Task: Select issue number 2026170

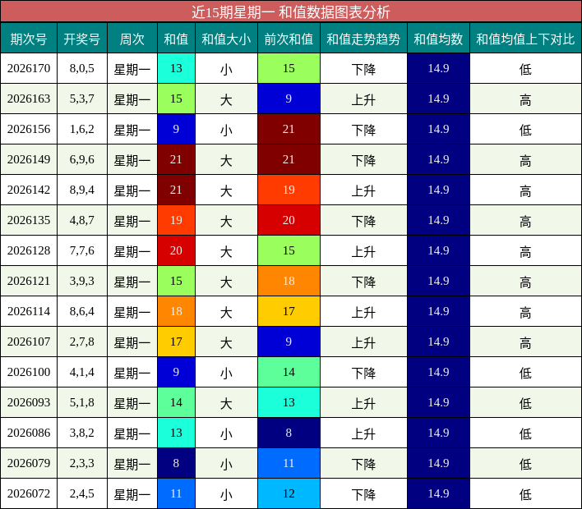Action: coord(29,68)
